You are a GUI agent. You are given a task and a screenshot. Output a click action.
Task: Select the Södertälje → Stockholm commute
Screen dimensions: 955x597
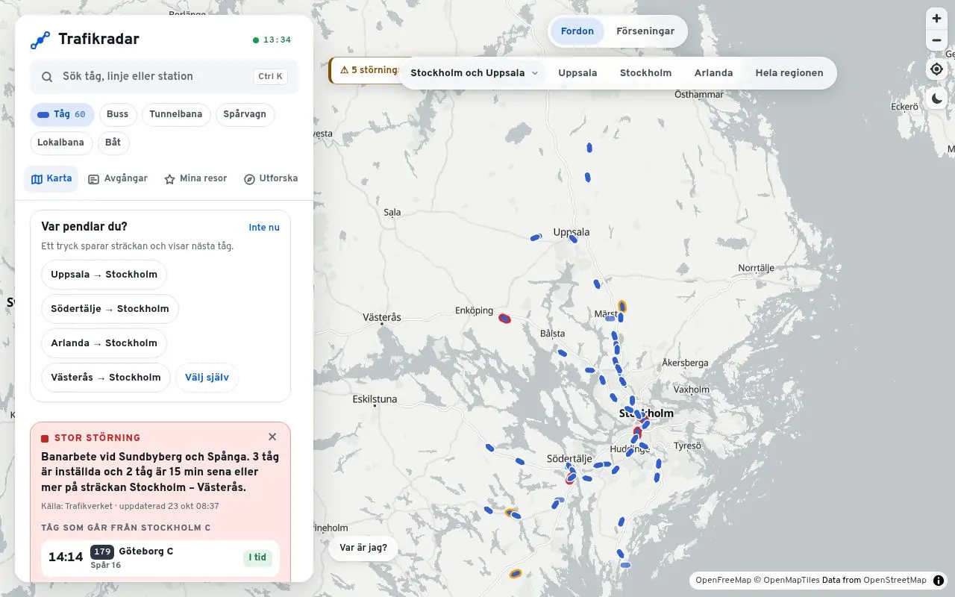click(110, 309)
